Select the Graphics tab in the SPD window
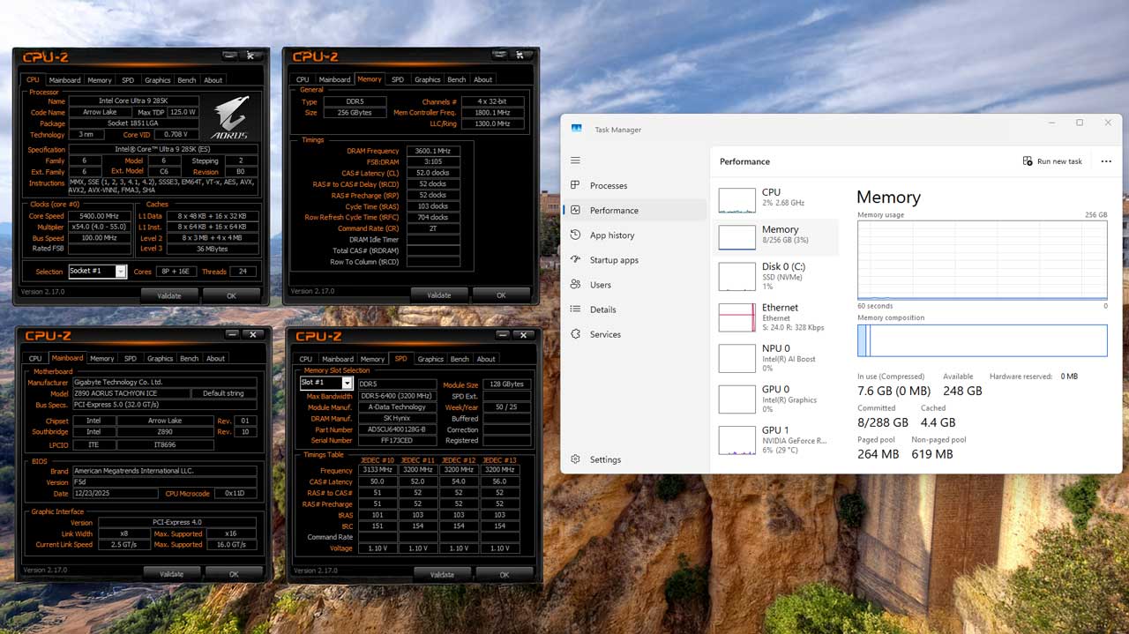Screen dimensions: 1129x634 pyautogui.click(x=430, y=359)
